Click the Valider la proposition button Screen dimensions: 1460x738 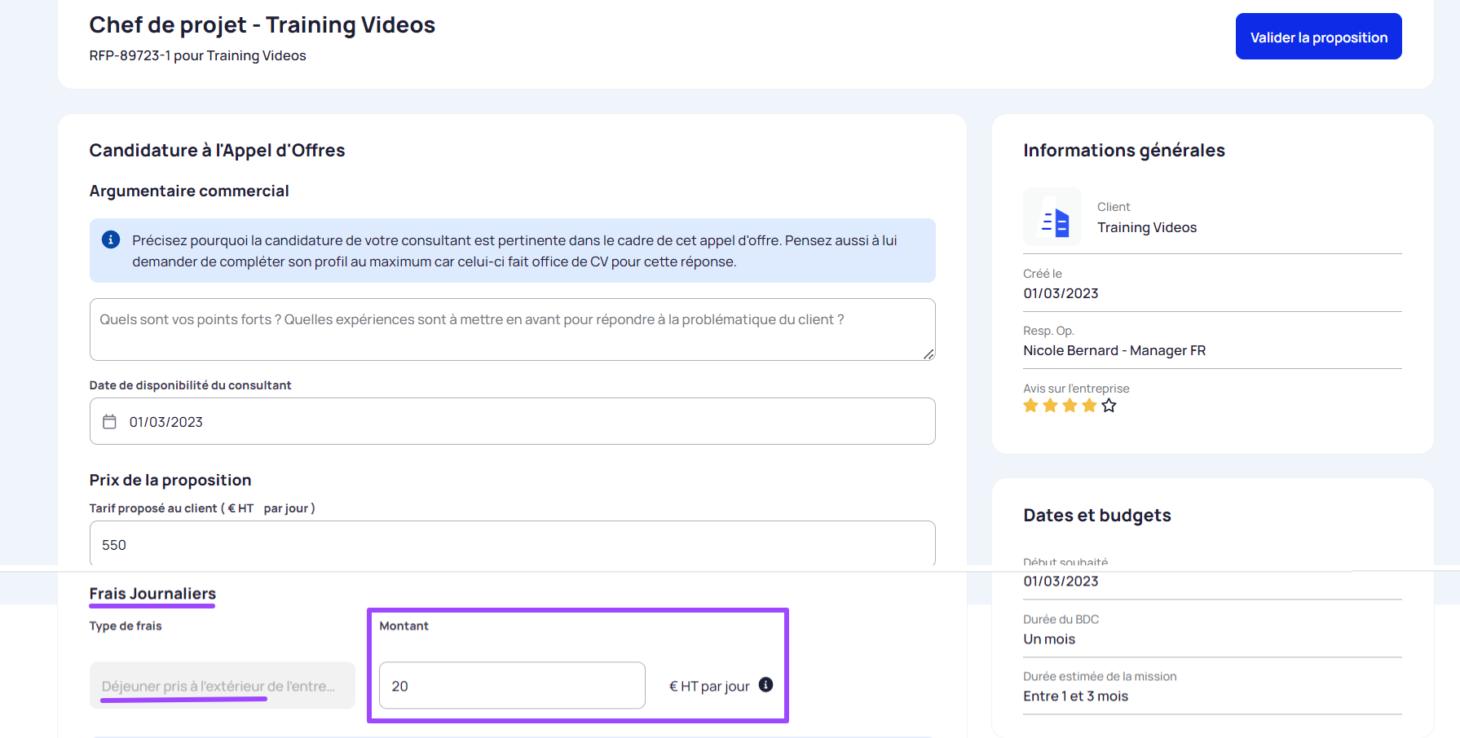1318,37
